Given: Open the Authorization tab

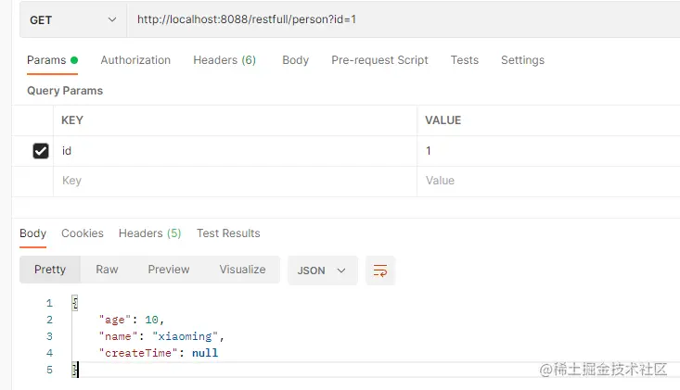Looking at the screenshot, I should [135, 60].
